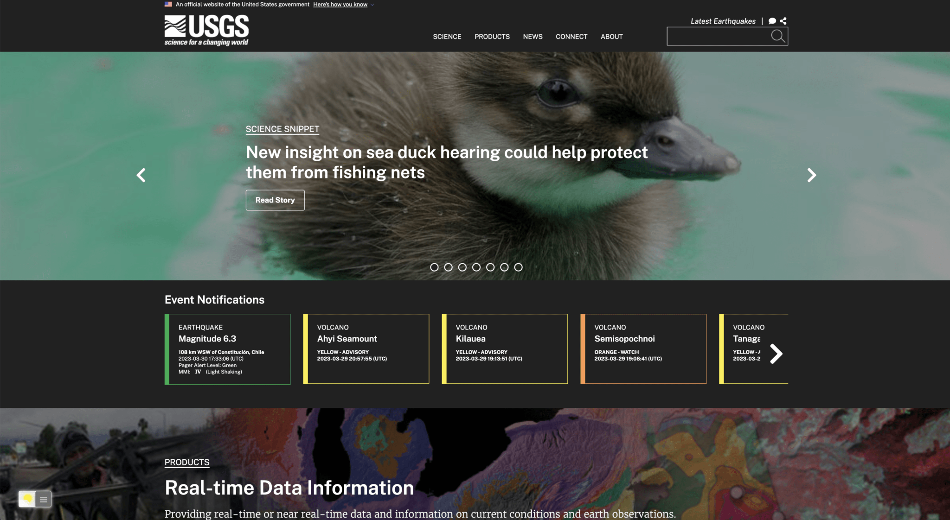Viewport: 950px width, 520px height.
Task: Select the Magnitude 6.3 earthquake card
Action: pyautogui.click(x=227, y=349)
